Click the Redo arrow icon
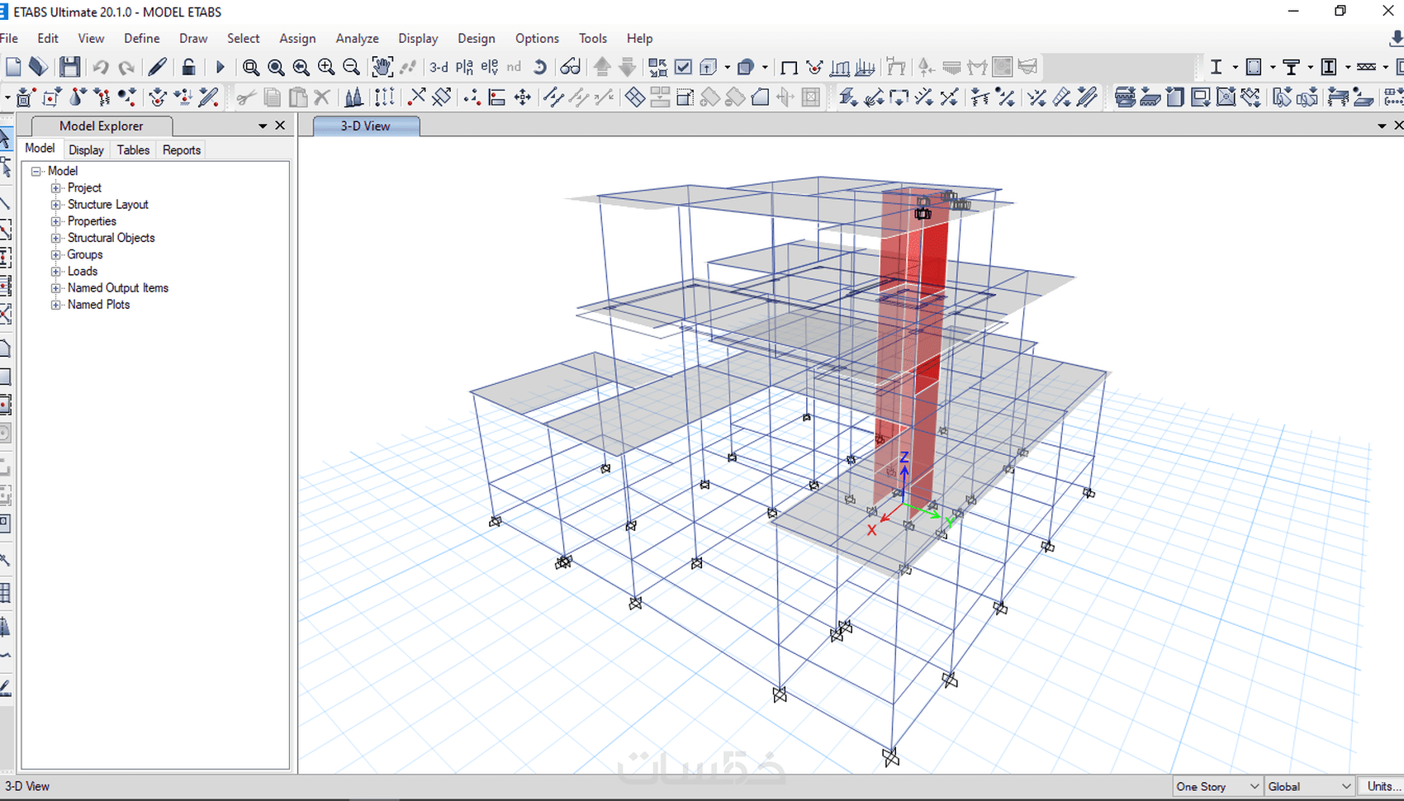The image size is (1404, 801). pyautogui.click(x=126, y=67)
